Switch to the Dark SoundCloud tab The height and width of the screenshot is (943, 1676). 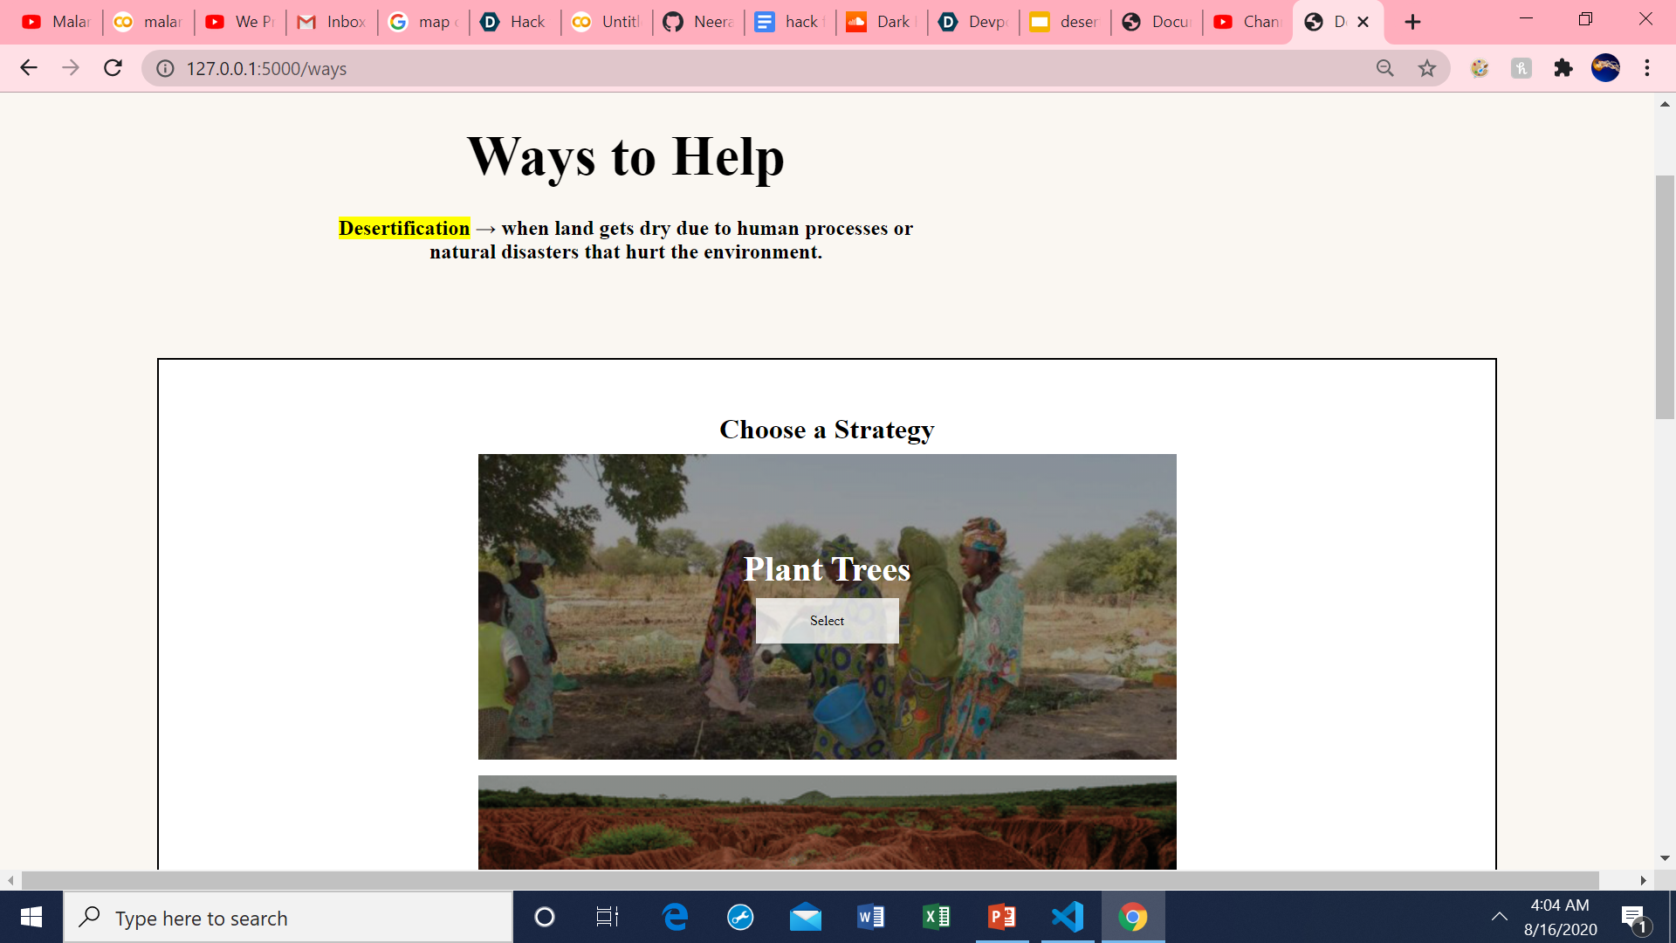880,22
